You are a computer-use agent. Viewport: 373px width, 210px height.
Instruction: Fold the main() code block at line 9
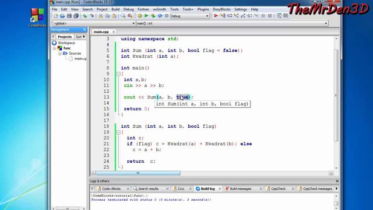click(x=118, y=74)
